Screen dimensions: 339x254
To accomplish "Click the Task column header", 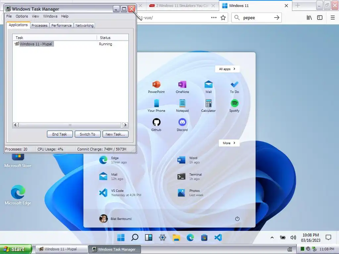I will (55, 38).
